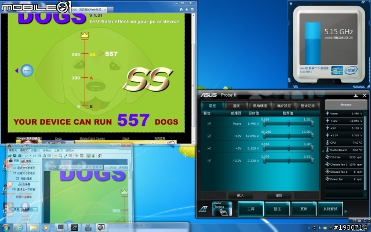
Task: Click Chassis fan 2 icon in Sensor panel
Action: tap(328, 172)
